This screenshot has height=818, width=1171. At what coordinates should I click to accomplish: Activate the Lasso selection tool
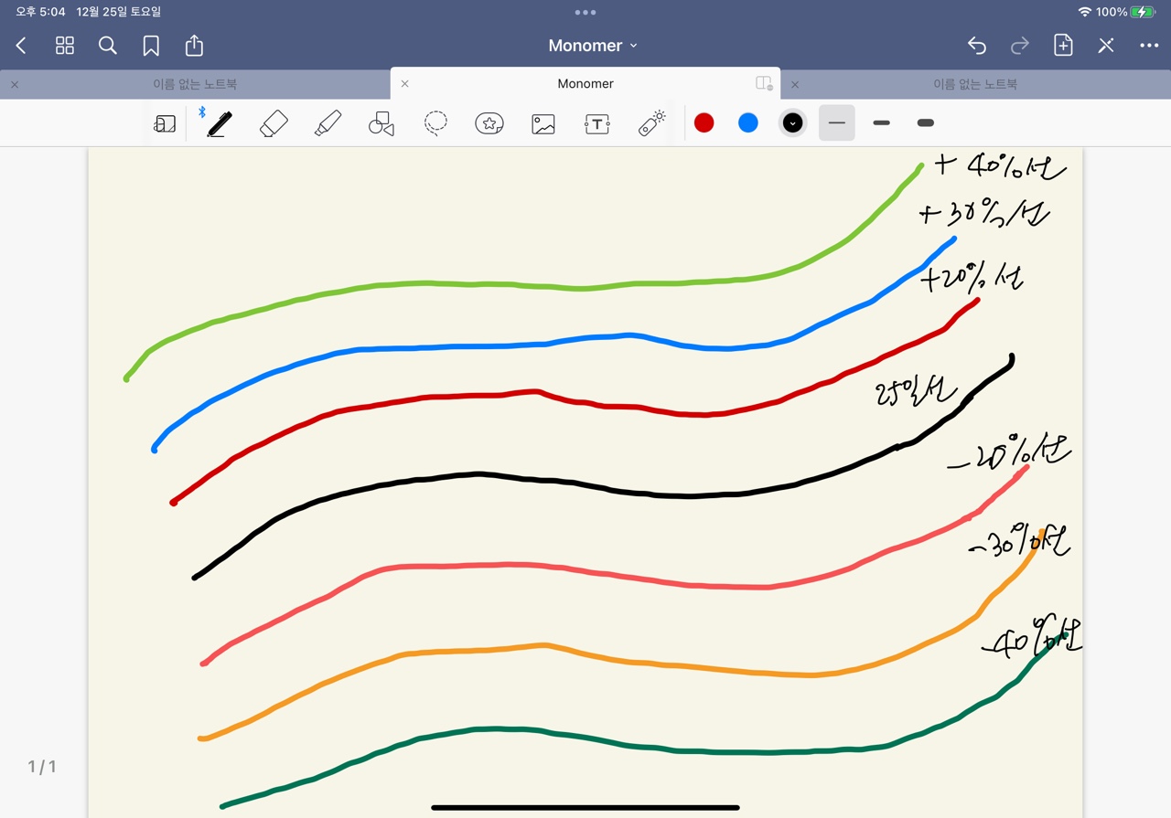click(435, 123)
